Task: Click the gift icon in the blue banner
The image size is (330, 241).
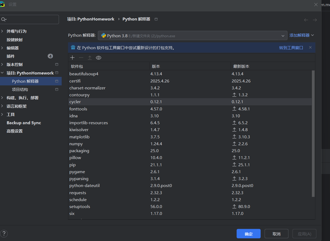Action: (x=73, y=48)
